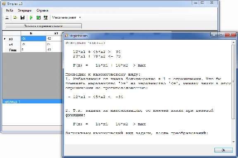238x158 pixels.
Task: Click the dialog vertical scrollbar thumb
Action: coord(233,82)
